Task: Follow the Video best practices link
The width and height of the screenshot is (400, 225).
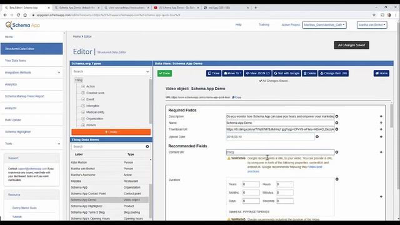Action: tap(315, 167)
